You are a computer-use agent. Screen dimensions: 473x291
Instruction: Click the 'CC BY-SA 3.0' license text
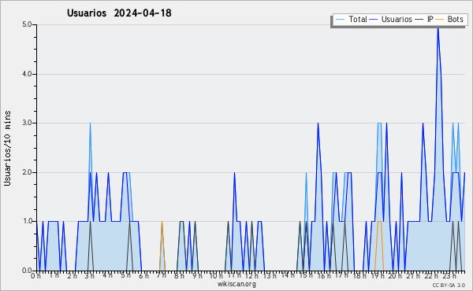449,285
